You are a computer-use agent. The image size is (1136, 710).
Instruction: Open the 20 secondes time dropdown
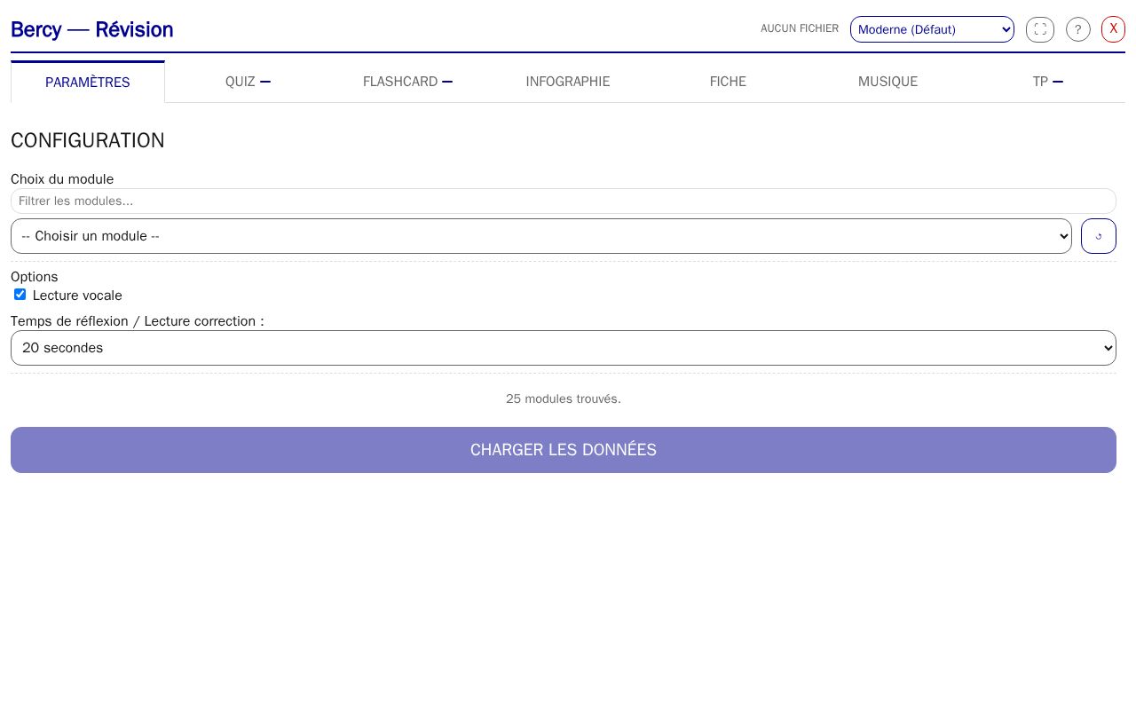(x=564, y=348)
